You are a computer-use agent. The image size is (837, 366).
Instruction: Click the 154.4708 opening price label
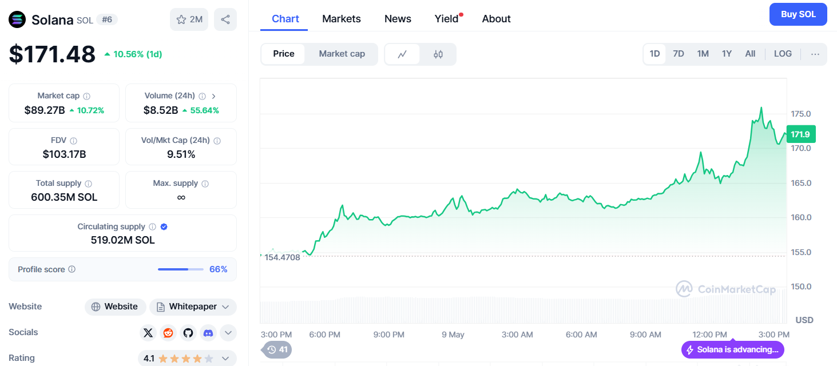283,257
